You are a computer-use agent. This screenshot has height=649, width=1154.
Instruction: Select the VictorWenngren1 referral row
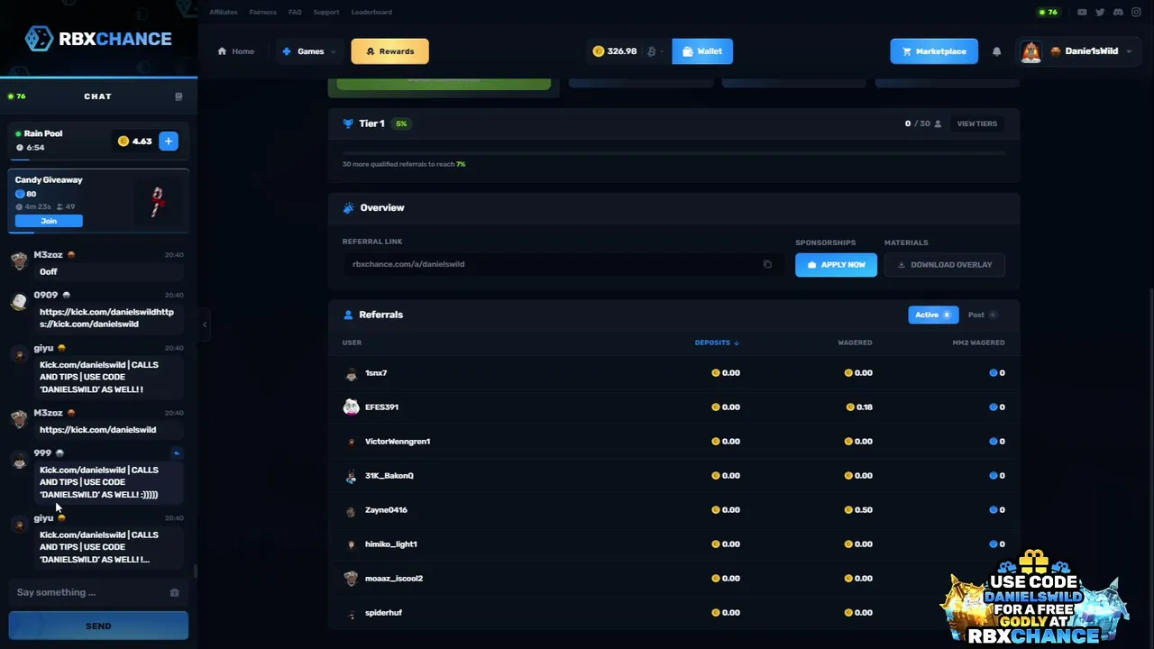coord(673,442)
